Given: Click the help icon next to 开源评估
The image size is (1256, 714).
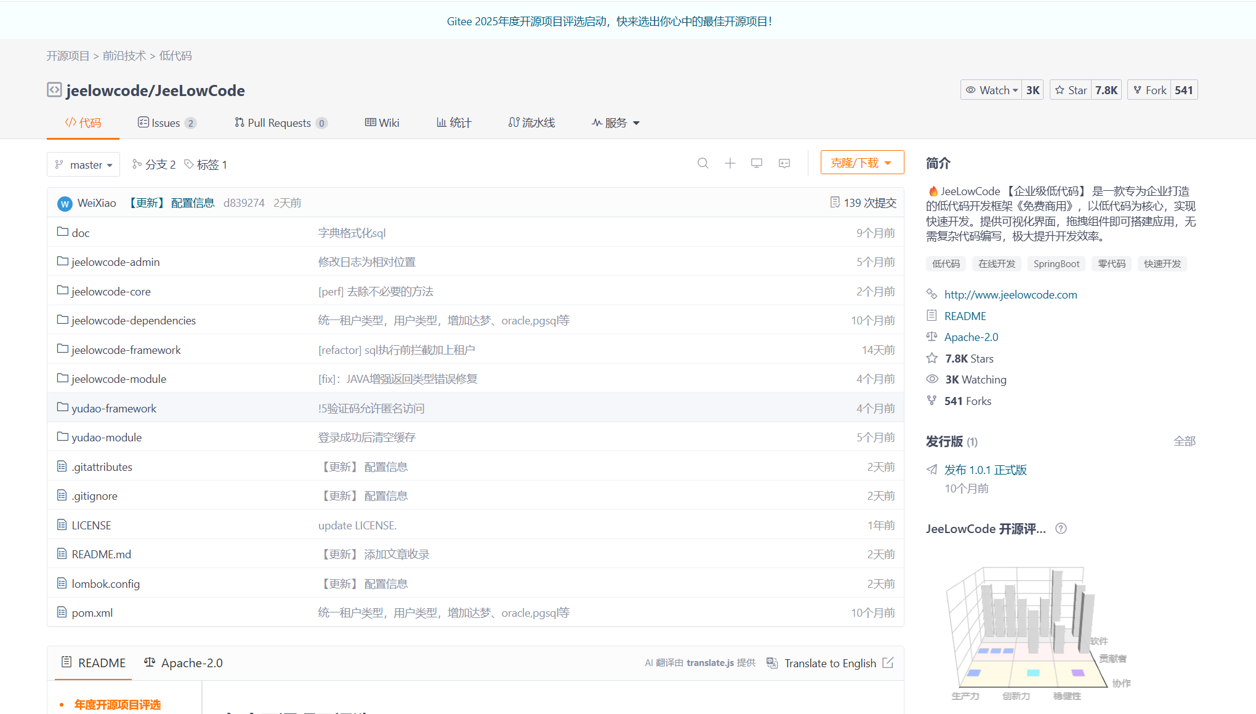Looking at the screenshot, I should [1061, 529].
